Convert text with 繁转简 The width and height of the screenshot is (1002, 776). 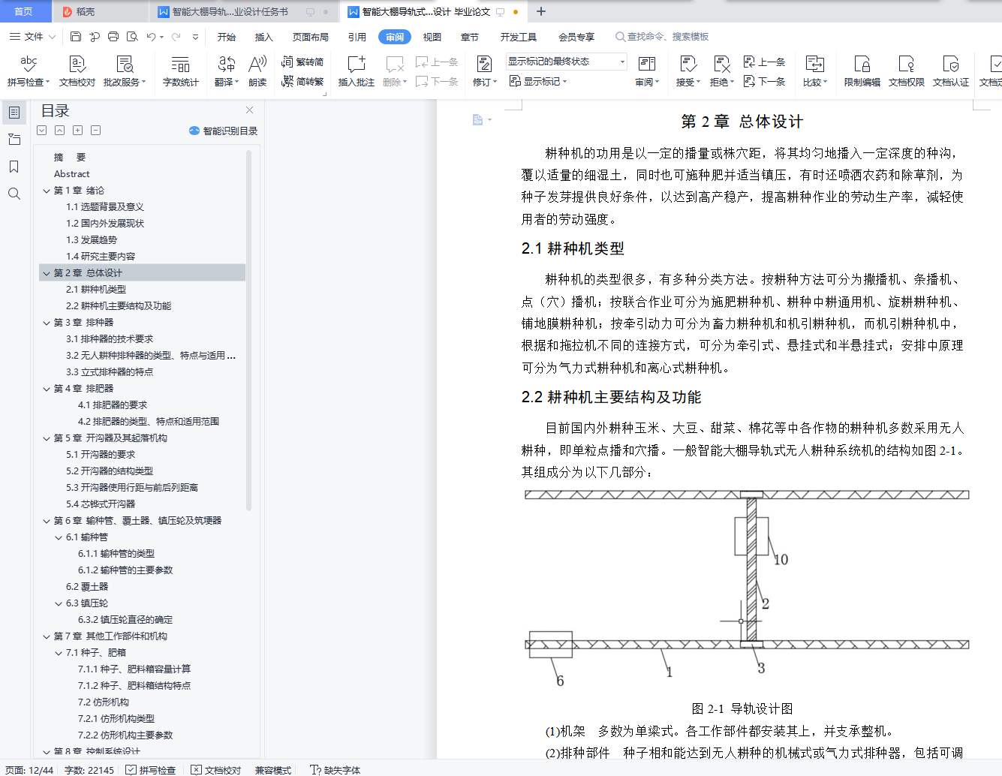click(x=302, y=62)
